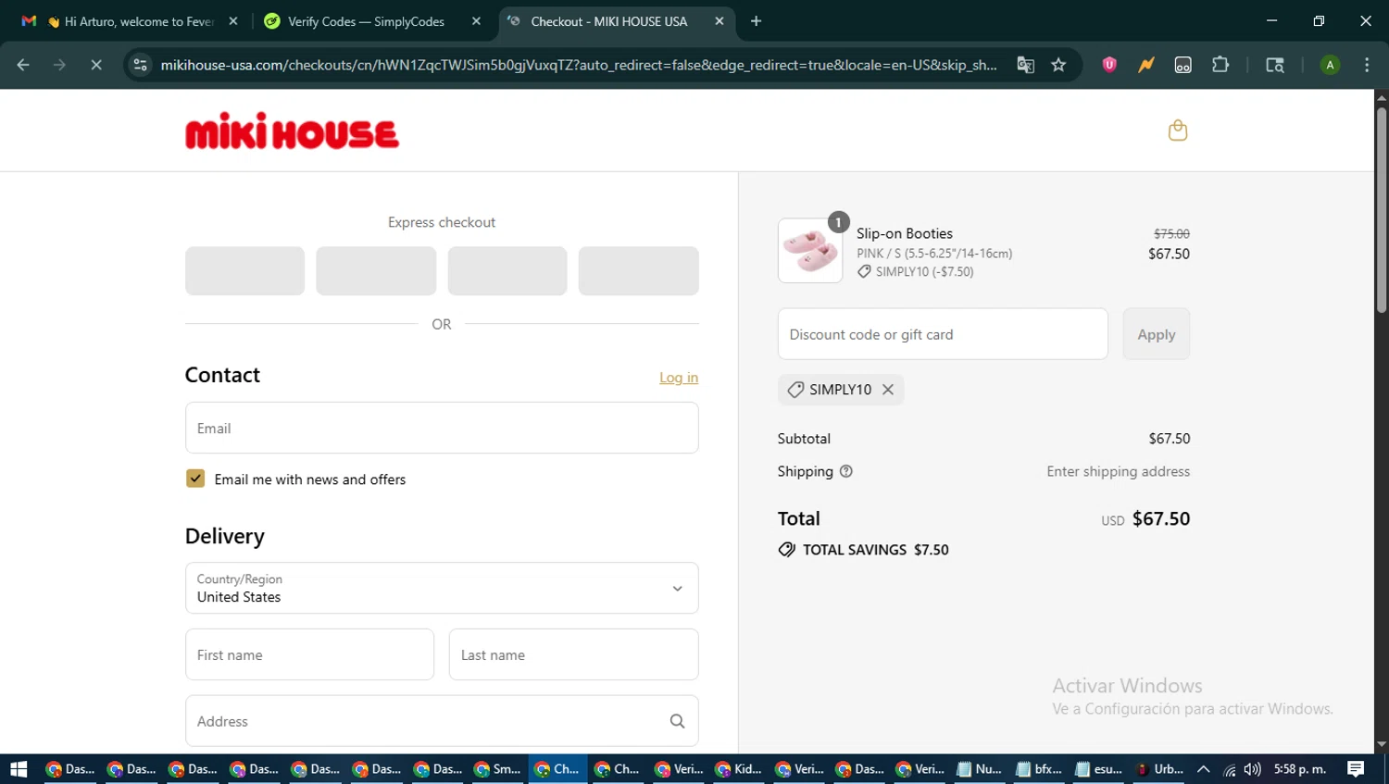Click the MIKI HOUSE logo
Screen dimensions: 1389x784
[292, 131]
